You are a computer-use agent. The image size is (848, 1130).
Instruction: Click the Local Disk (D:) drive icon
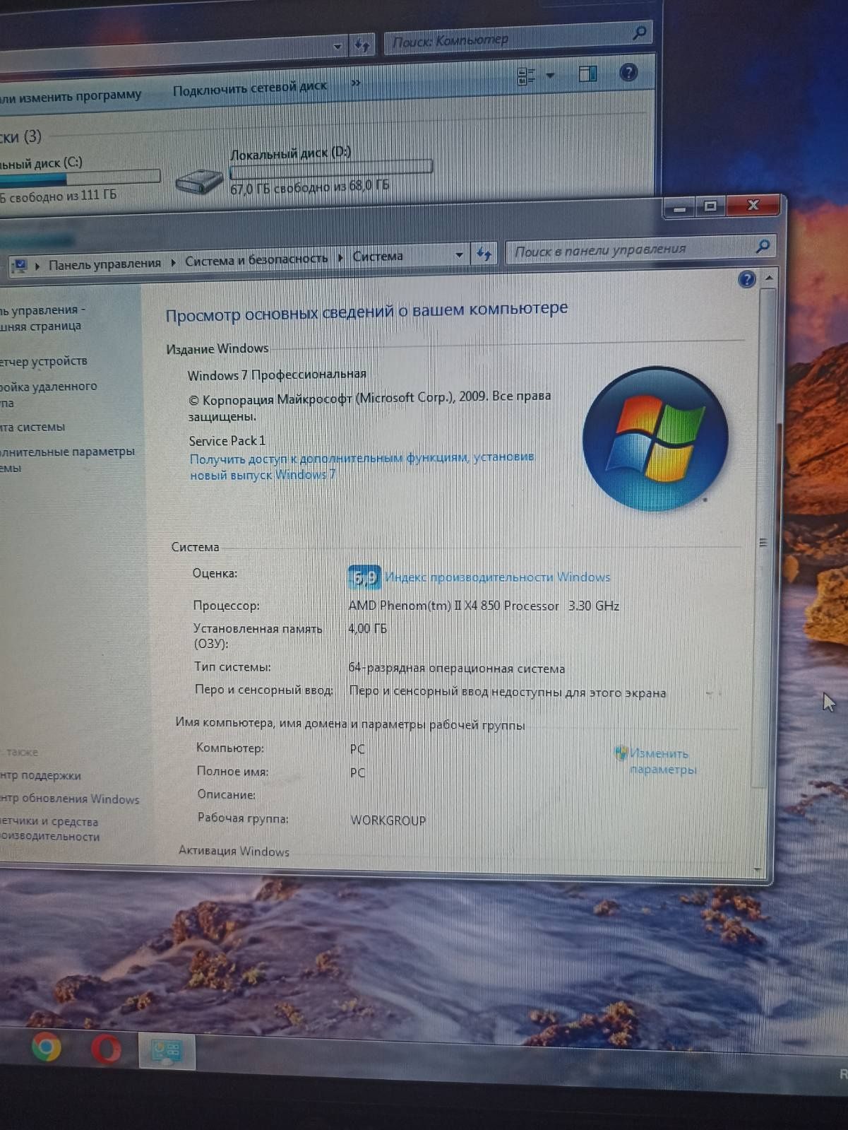(198, 181)
